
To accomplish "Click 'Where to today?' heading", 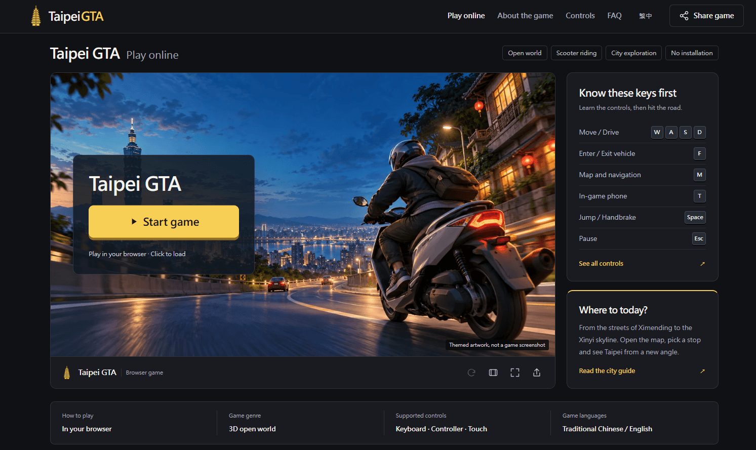I will click(x=613, y=310).
